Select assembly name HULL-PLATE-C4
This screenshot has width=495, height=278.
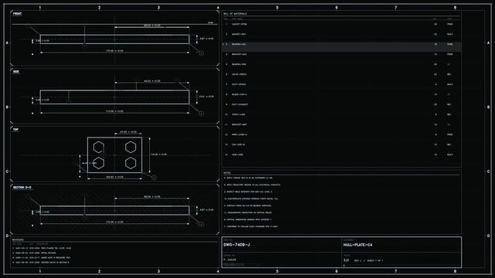point(358,245)
